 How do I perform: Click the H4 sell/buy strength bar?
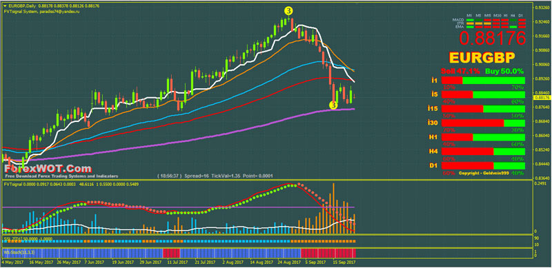coord(483,152)
